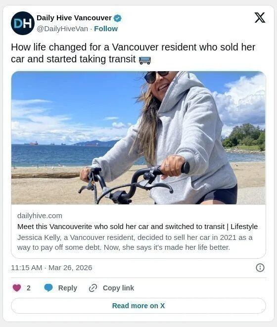
Task: Click the like count number 2
Action: point(29,288)
